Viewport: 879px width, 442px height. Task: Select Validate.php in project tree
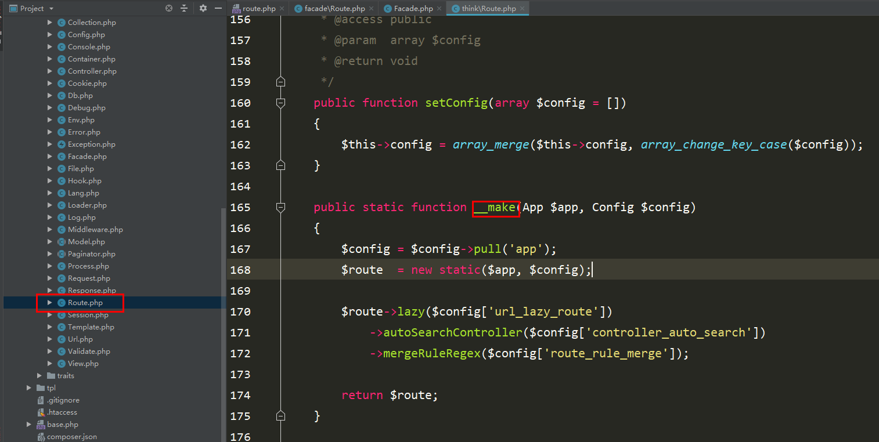point(89,352)
